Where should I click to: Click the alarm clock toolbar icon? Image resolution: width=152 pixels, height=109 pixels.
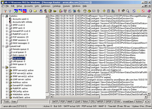(x=85, y=11)
